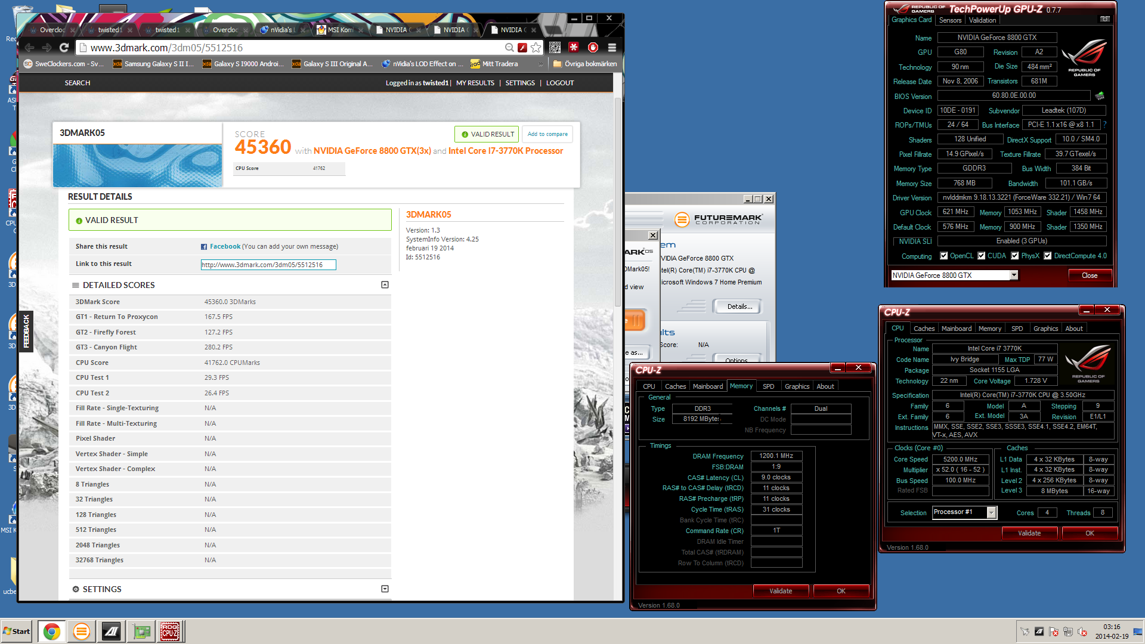Image resolution: width=1145 pixels, height=644 pixels.
Task: Take GPU-Z screenshot with camera icon
Action: click(x=1104, y=19)
